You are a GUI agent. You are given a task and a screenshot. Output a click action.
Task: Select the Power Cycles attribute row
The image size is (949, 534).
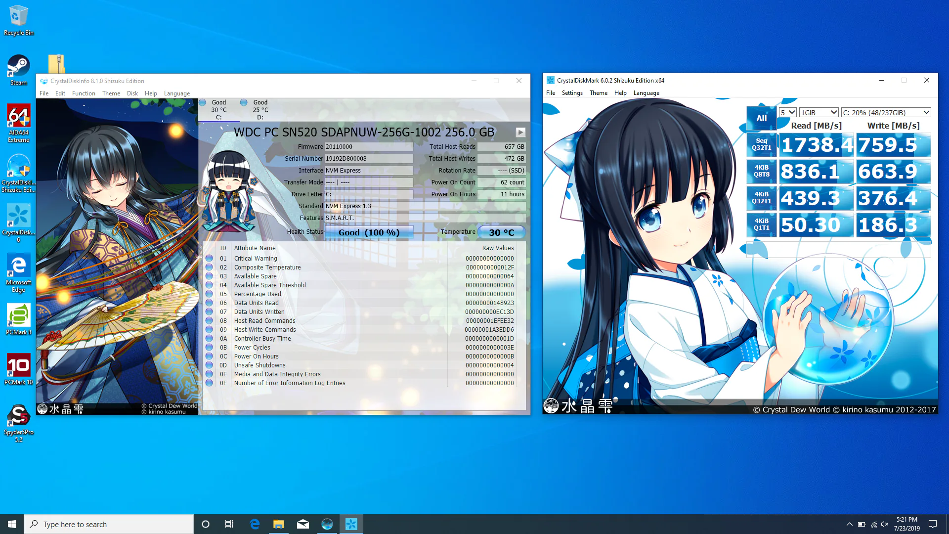pos(360,348)
